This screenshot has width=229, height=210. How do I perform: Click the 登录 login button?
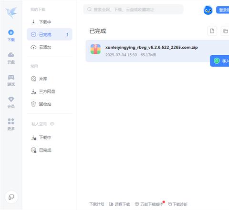point(223,10)
